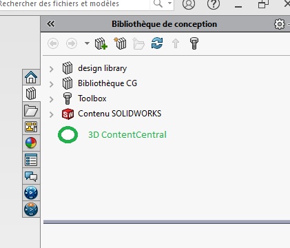
Task: Select Contenu SOLIDWORKS tree item
Action: (x=120, y=114)
